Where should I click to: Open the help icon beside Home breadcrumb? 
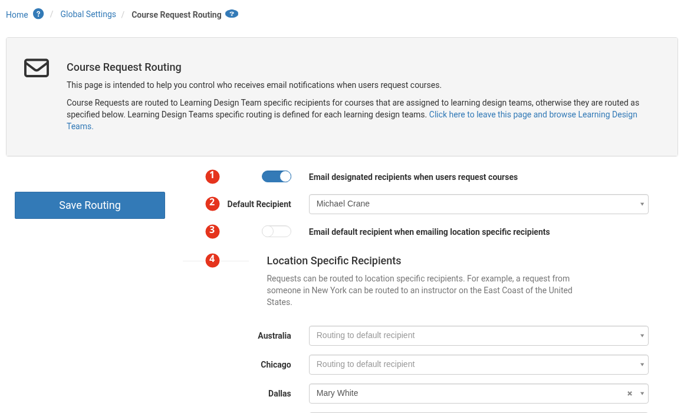38,14
